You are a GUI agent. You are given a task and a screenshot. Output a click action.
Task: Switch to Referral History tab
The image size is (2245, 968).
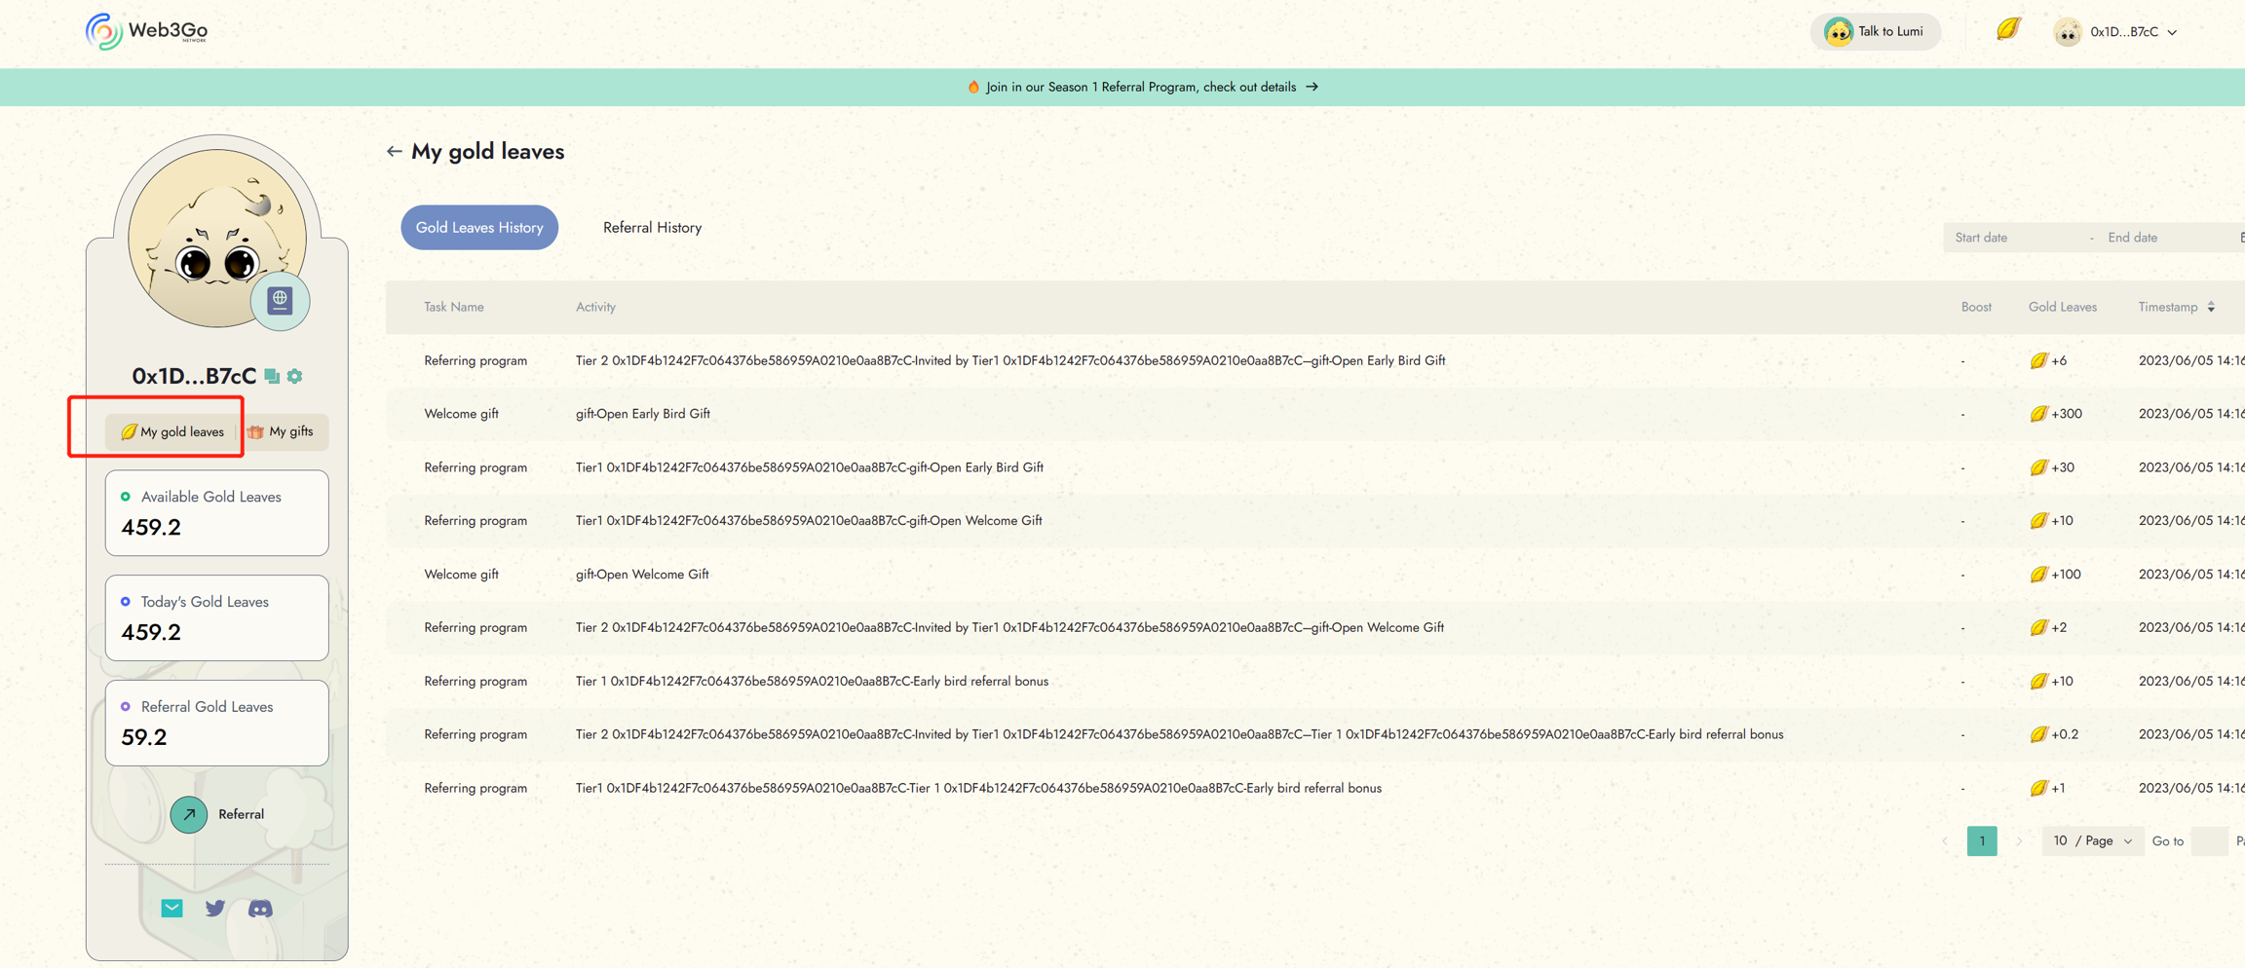[652, 227]
